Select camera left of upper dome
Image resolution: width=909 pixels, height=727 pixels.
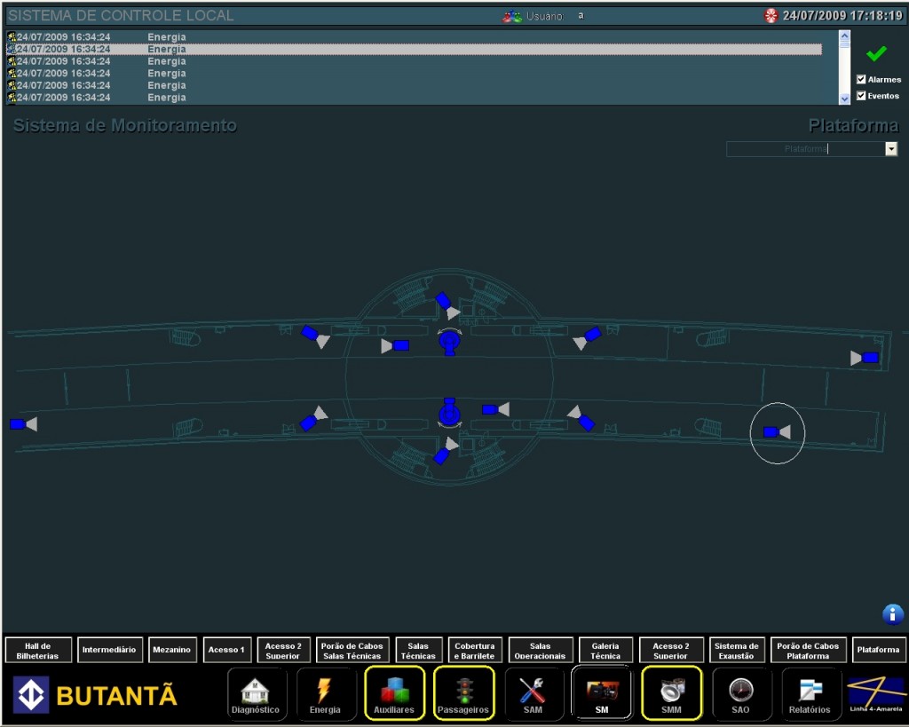tap(395, 346)
